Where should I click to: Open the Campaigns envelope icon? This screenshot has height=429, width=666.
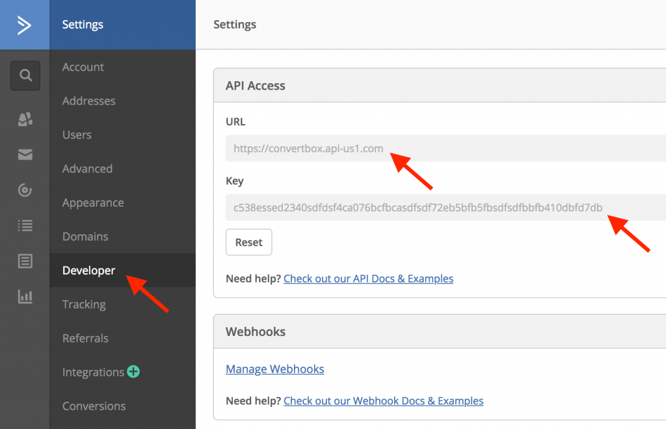coord(25,155)
